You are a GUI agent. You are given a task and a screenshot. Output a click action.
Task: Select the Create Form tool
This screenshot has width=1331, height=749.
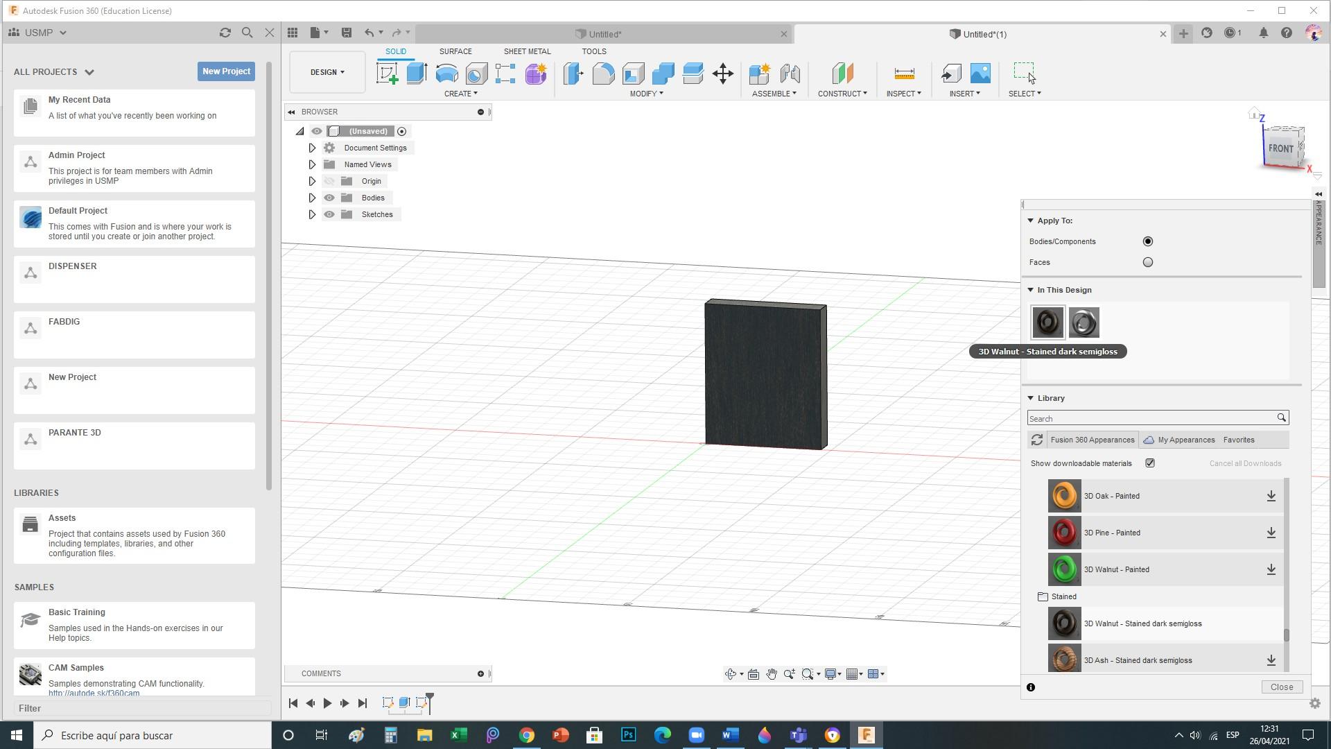(536, 74)
